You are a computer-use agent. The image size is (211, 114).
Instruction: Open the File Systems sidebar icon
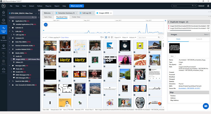click(x=3, y=38)
